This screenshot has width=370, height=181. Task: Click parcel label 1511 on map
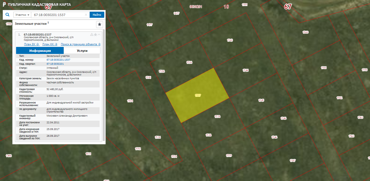pos(88,154)
